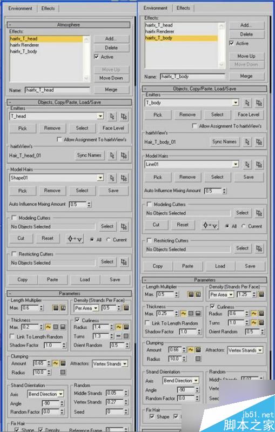Click curve icon beside Thickness Max 0.2
The image size is (275, 432).
[48, 327]
